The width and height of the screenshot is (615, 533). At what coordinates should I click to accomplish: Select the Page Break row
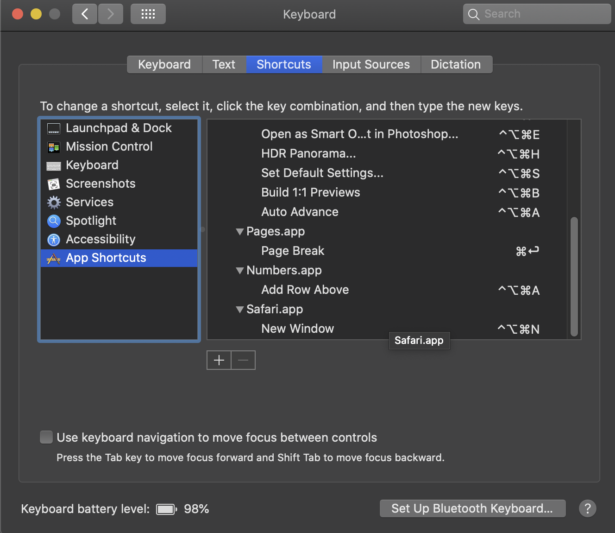387,251
